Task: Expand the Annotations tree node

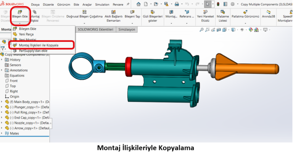Action: point(2,70)
